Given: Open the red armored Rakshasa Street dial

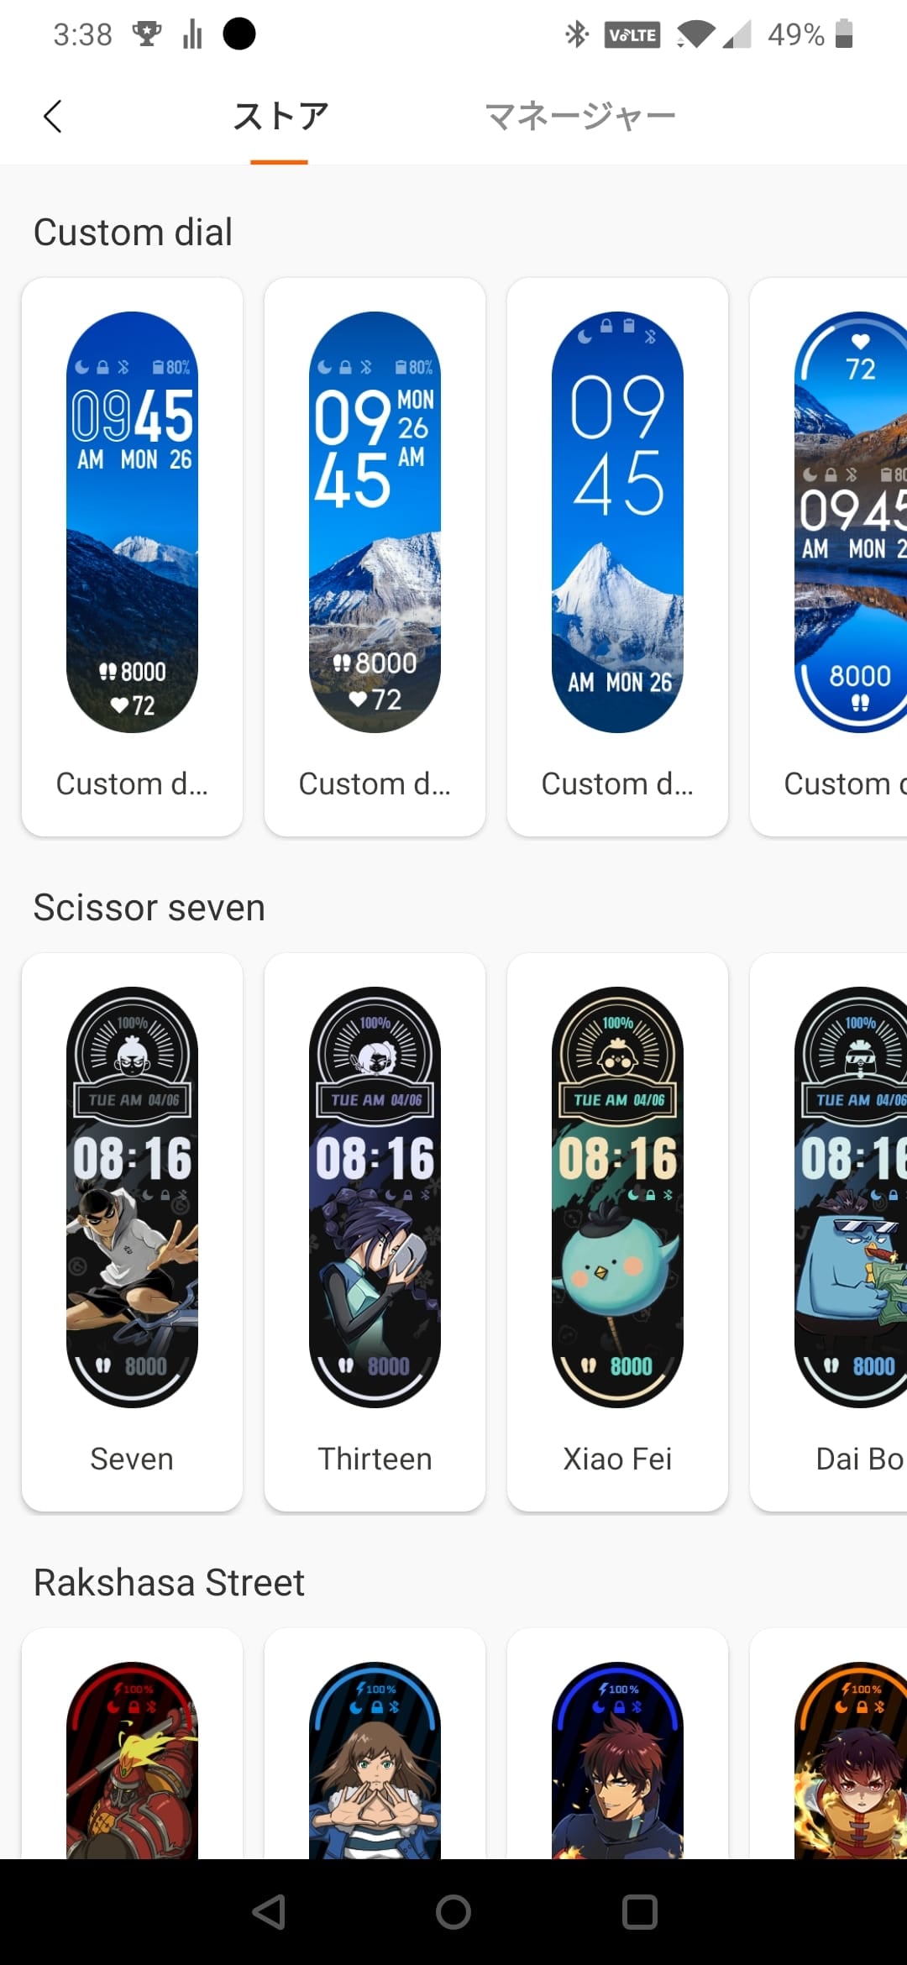Looking at the screenshot, I should tap(132, 1743).
